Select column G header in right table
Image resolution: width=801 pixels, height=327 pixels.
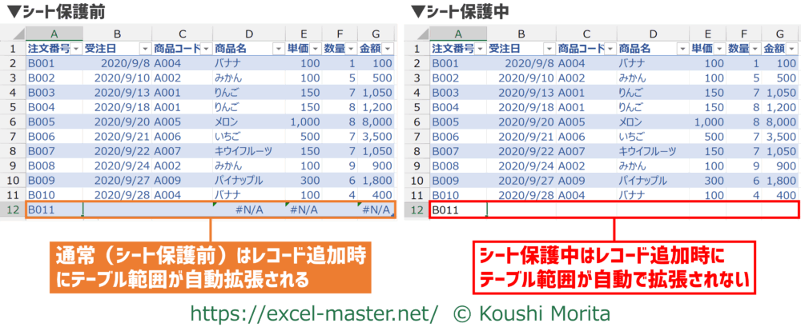tap(780, 33)
